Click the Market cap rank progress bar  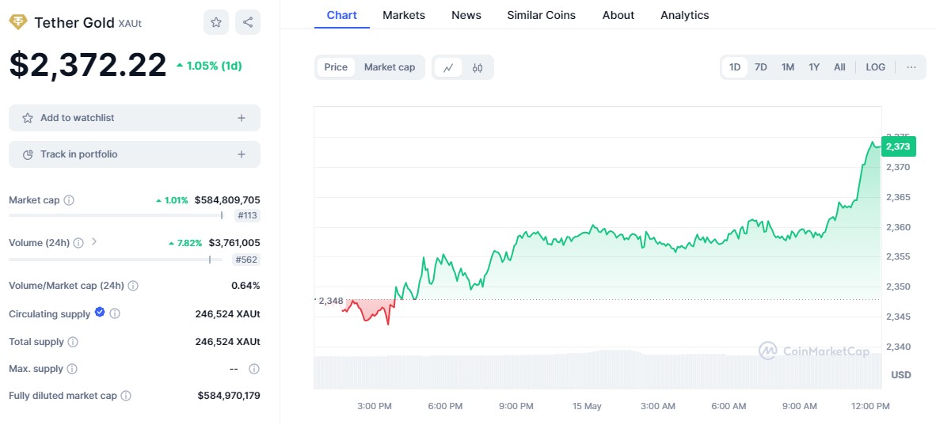coord(115,215)
